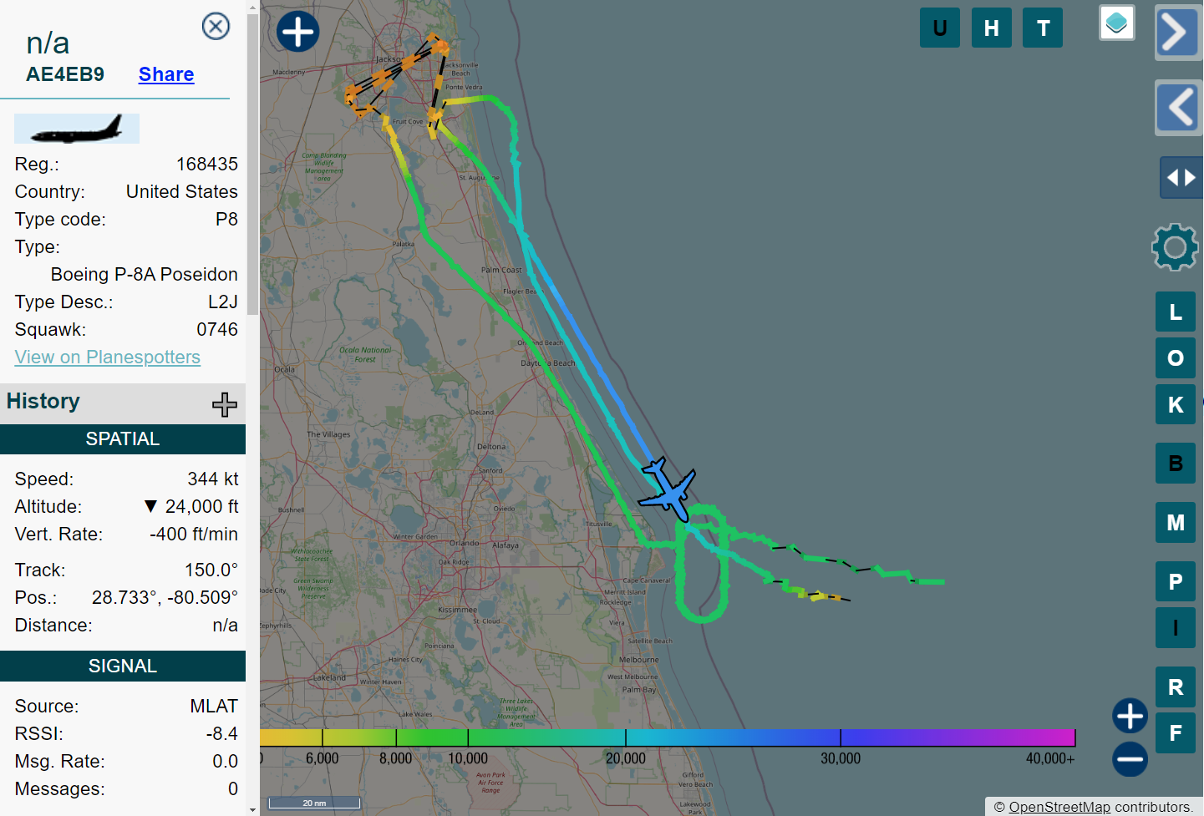Screen dimensions: 1204x816
Task: Open the Share link for AE4EB9
Action: pyautogui.click(x=166, y=74)
